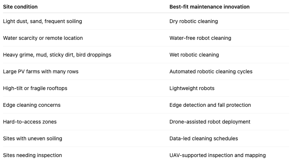The width and height of the screenshot is (291, 163).
Task: Select Water scarcity or remote location text
Action: pos(43,38)
